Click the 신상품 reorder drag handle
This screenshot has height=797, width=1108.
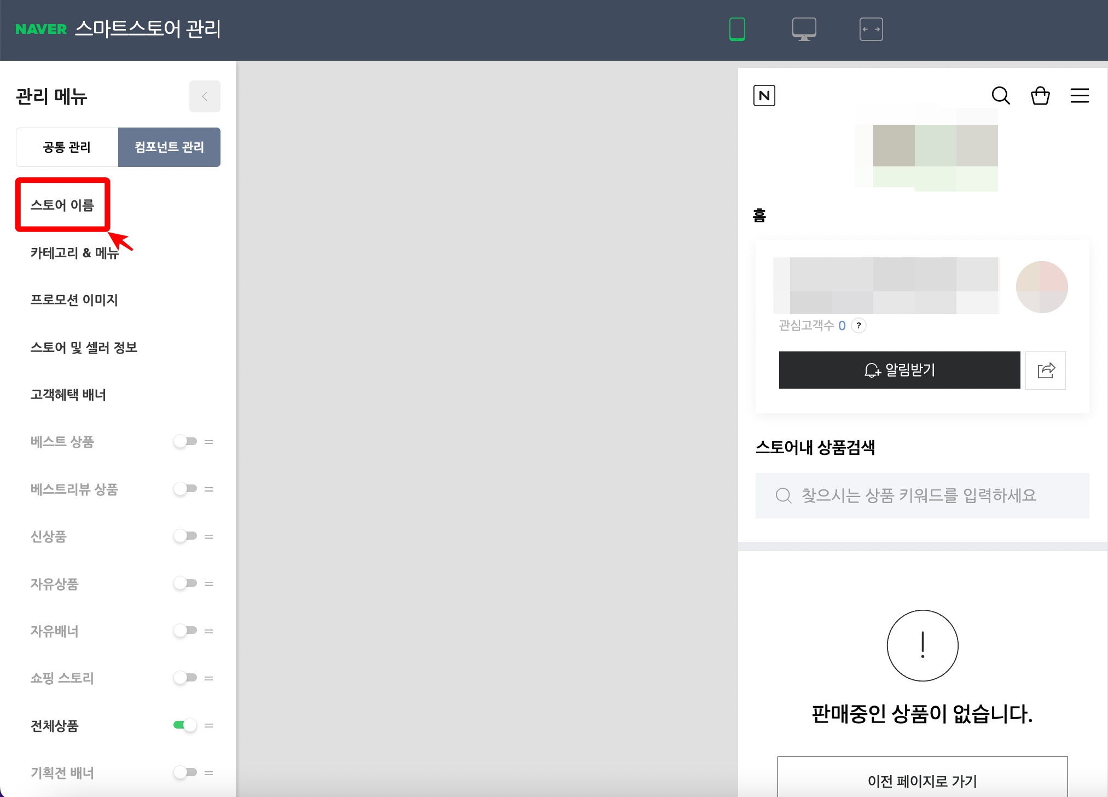point(208,536)
